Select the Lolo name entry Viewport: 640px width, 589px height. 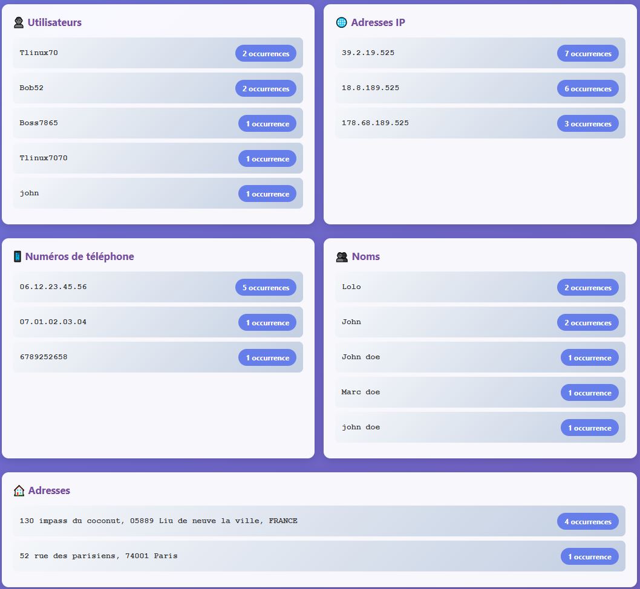tap(351, 287)
